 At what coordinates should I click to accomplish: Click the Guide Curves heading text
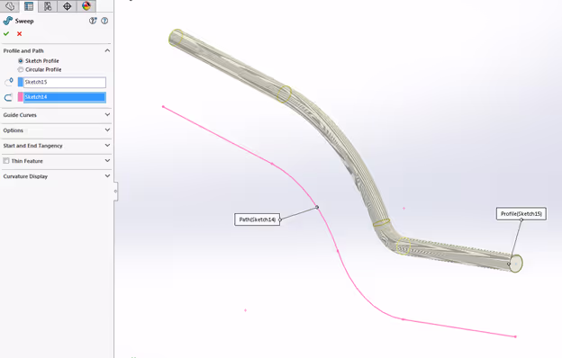click(20, 115)
